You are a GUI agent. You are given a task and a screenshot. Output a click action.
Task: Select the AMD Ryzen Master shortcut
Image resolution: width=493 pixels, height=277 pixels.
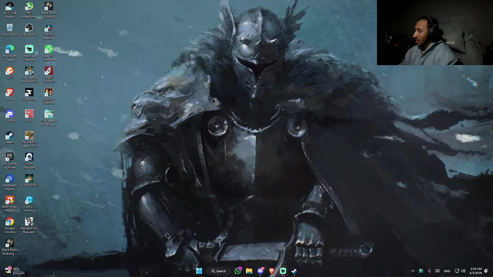[10, 204]
